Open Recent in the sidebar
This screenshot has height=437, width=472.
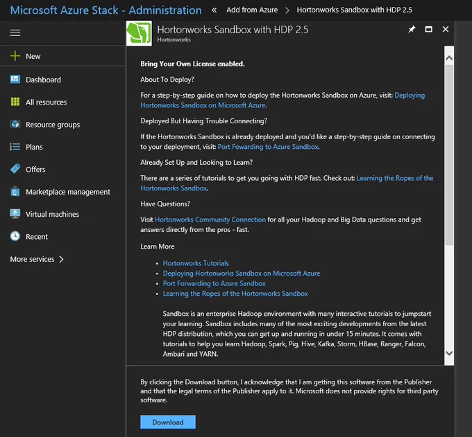click(x=37, y=237)
